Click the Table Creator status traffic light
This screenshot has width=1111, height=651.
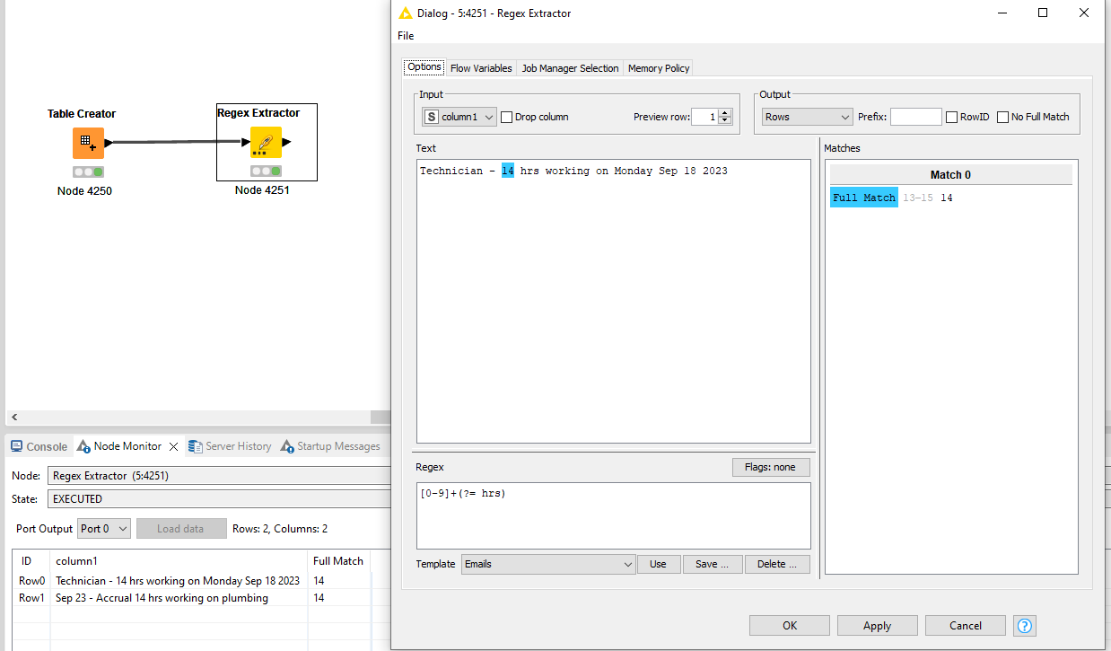[x=88, y=172]
